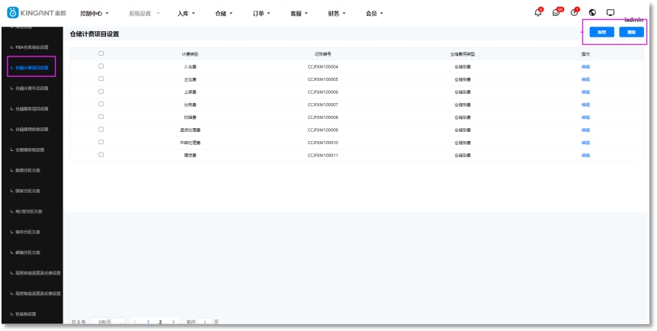Click 编辑 link for CCJFXM100004 row
The width and height of the screenshot is (657, 331).
585,67
